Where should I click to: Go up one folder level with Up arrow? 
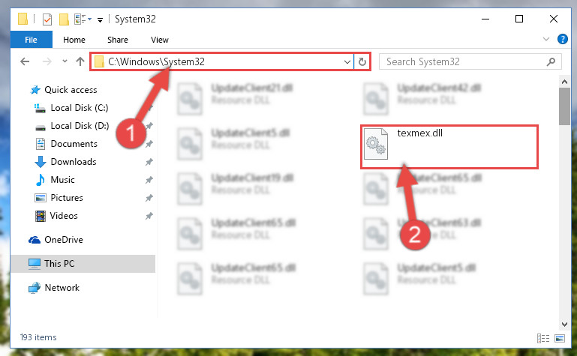click(80, 61)
